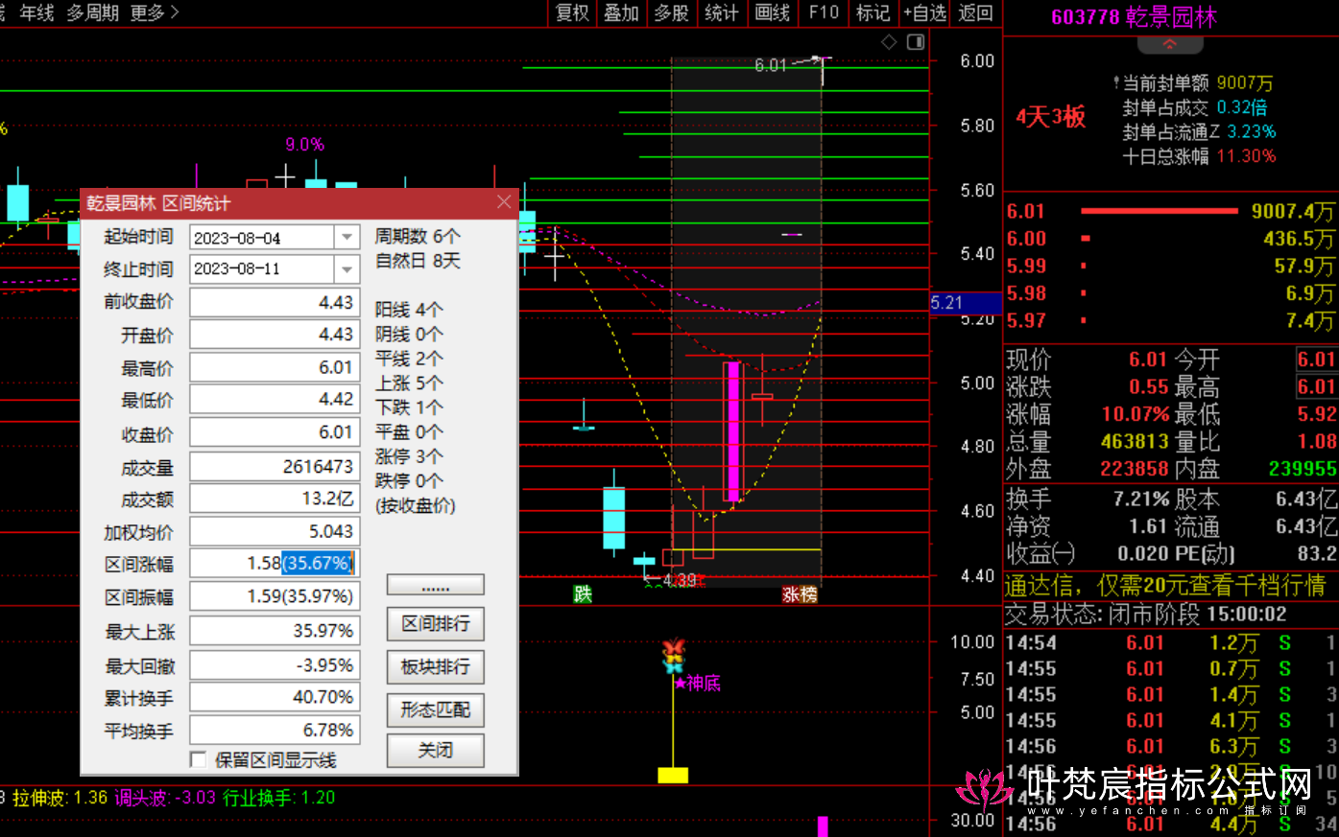Click the 调头波: -3.03 indicator text

pyautogui.click(x=165, y=798)
